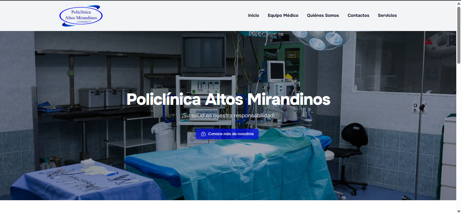Go to the Inicio page
The width and height of the screenshot is (461, 213).
coord(253,16)
